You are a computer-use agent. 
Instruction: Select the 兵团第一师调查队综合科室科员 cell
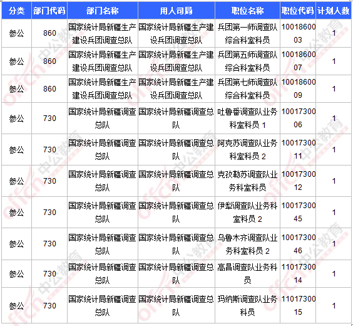point(247,33)
